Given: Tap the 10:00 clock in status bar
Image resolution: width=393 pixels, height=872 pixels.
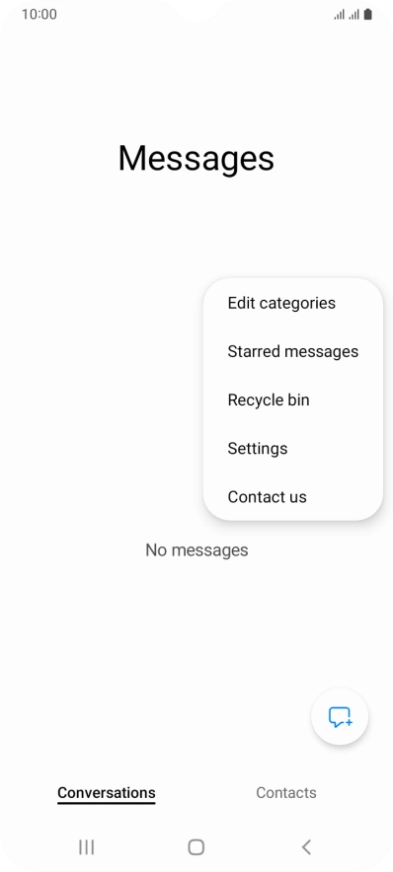Looking at the screenshot, I should click(39, 15).
